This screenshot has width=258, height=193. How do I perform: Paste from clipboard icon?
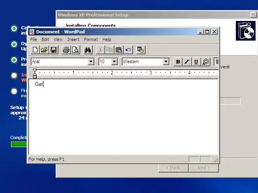click(x=119, y=50)
